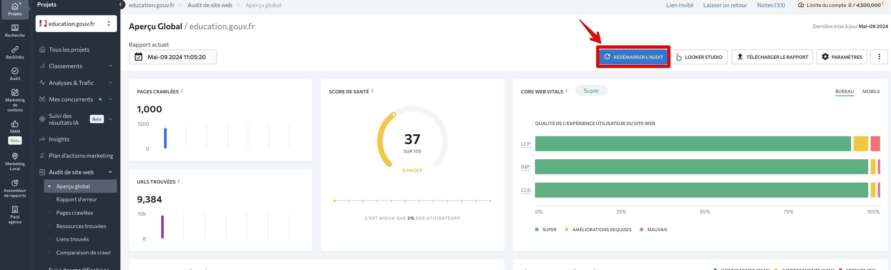This screenshot has width=891, height=270.
Task: Click the green CLS bar
Action: (701, 190)
